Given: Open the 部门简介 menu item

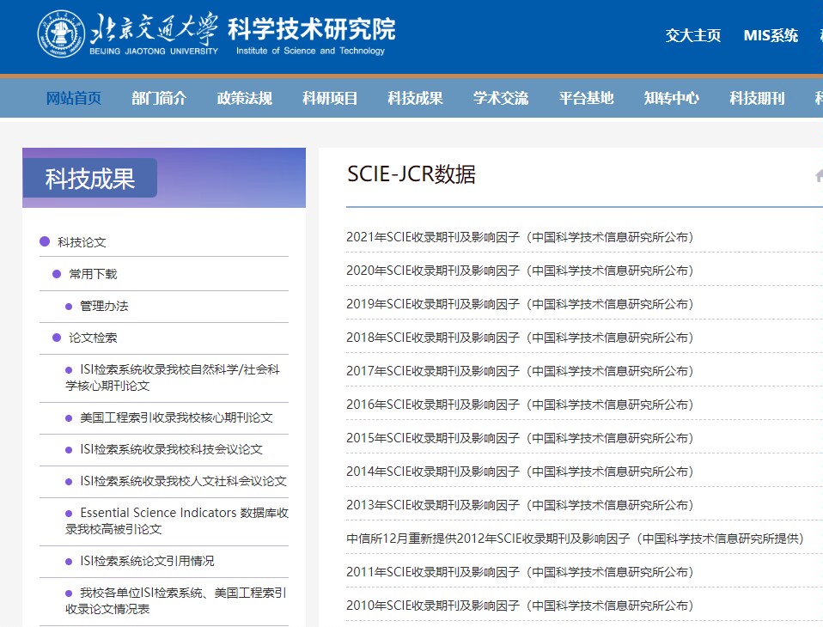Looking at the screenshot, I should 159,98.
